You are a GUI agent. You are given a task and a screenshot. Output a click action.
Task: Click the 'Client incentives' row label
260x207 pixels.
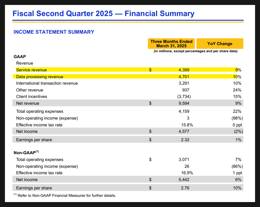(31, 96)
